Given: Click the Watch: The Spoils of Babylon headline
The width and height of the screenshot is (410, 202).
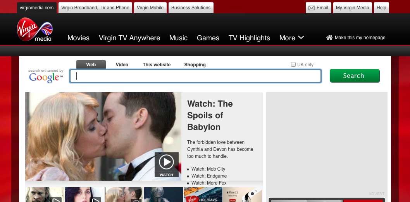Looking at the screenshot, I should pos(210,116).
